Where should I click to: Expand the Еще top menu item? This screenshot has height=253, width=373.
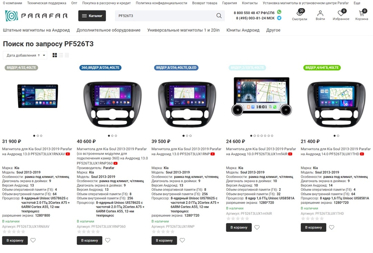(357, 3)
